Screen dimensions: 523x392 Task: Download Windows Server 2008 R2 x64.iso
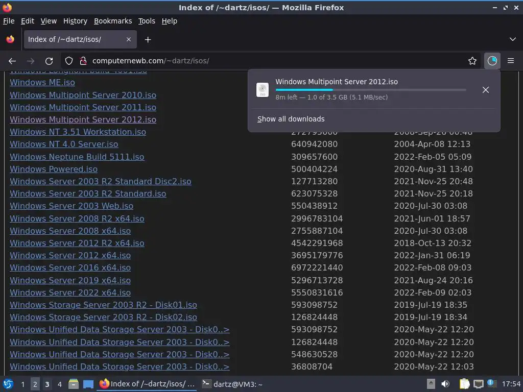77,218
